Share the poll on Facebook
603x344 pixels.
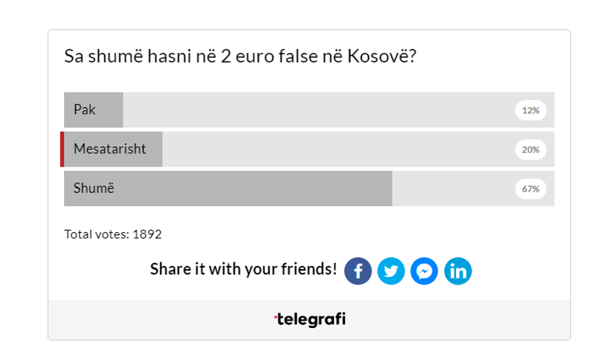coord(357,271)
